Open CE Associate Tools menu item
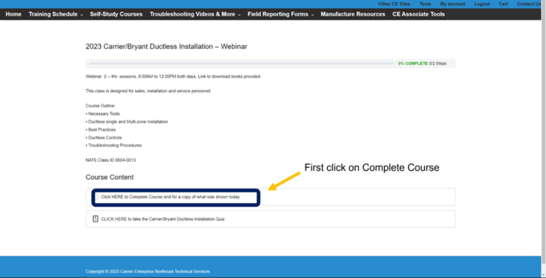 419,14
